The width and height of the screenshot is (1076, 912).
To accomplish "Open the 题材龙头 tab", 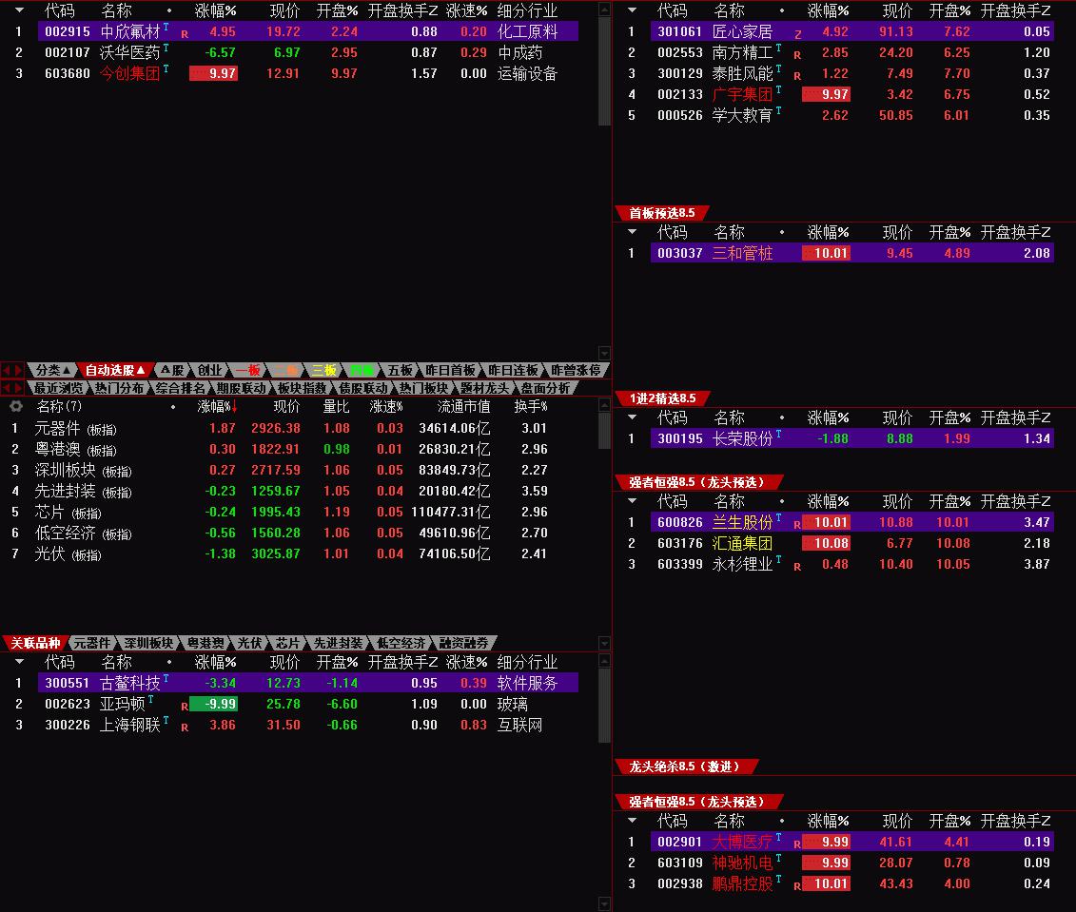I will coord(484,388).
